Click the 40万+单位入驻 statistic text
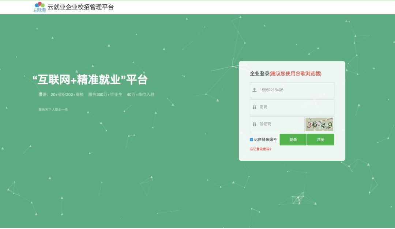The height and width of the screenshot is (229, 395). (140, 95)
